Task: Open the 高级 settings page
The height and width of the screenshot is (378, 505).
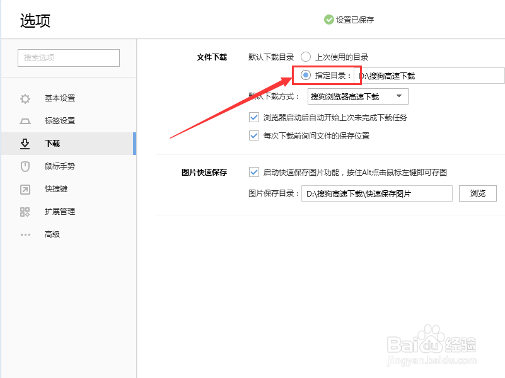Action: tap(69, 234)
